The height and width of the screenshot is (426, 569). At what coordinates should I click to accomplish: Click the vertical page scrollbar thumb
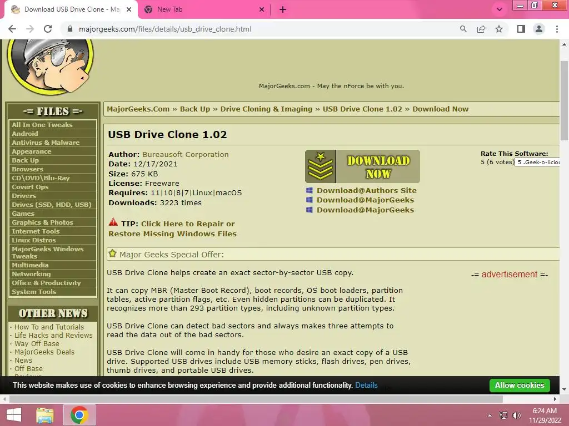(x=564, y=100)
